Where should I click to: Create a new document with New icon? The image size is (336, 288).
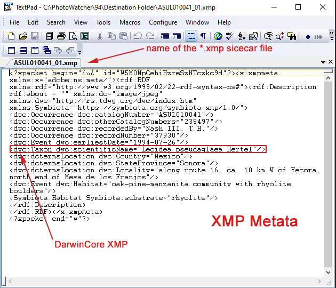[x=11, y=36]
